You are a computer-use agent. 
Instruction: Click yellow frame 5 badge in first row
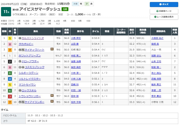click(10, 38)
